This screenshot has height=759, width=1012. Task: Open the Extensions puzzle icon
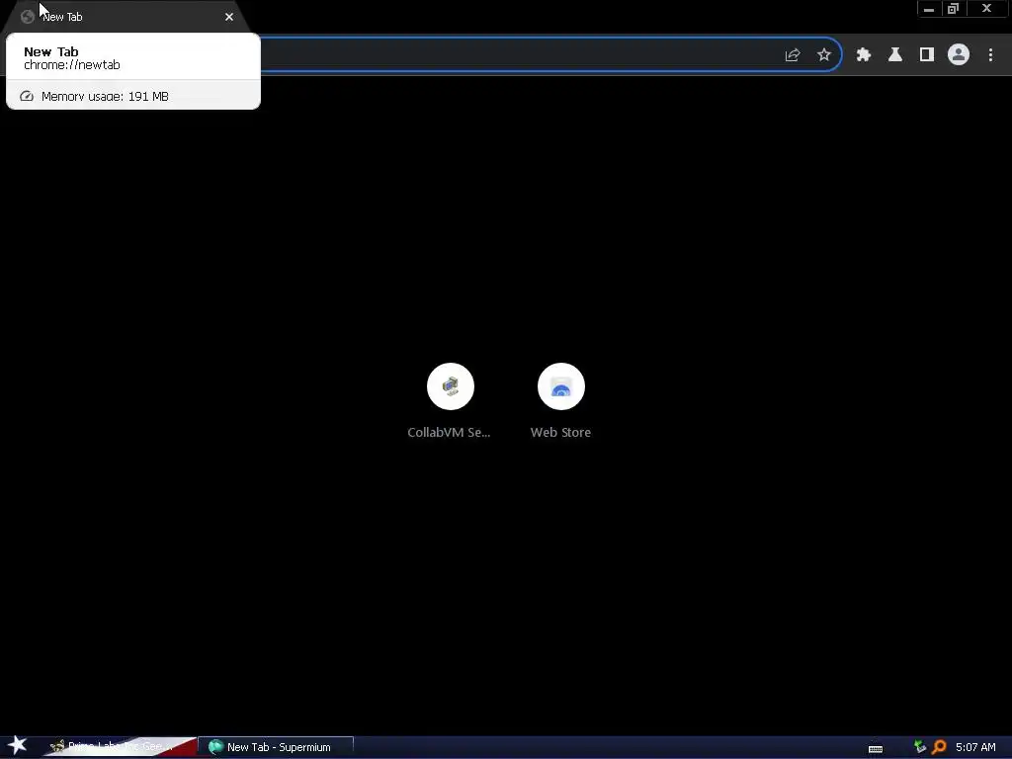click(864, 55)
